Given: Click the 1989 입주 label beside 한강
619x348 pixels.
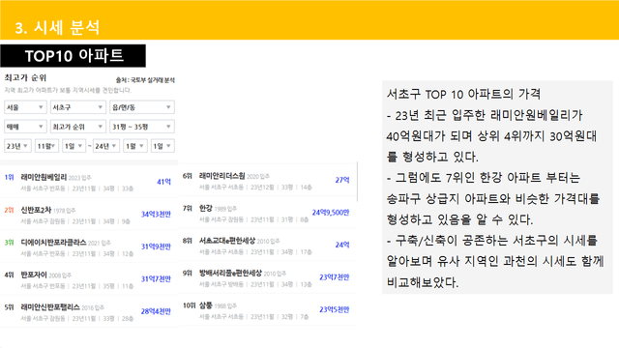Looking at the screenshot, I should tap(225, 209).
